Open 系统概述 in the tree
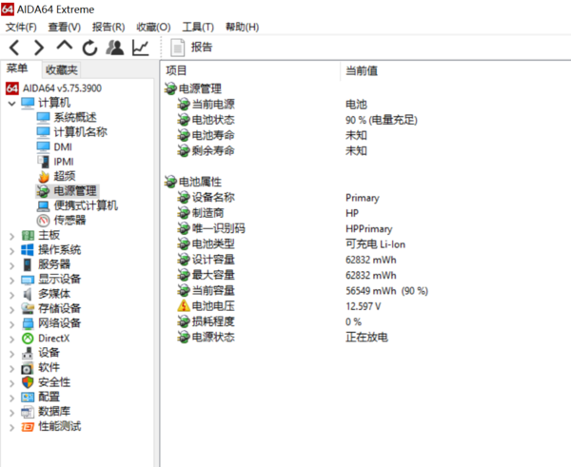Screen dimensions: 571x467 (x=75, y=118)
